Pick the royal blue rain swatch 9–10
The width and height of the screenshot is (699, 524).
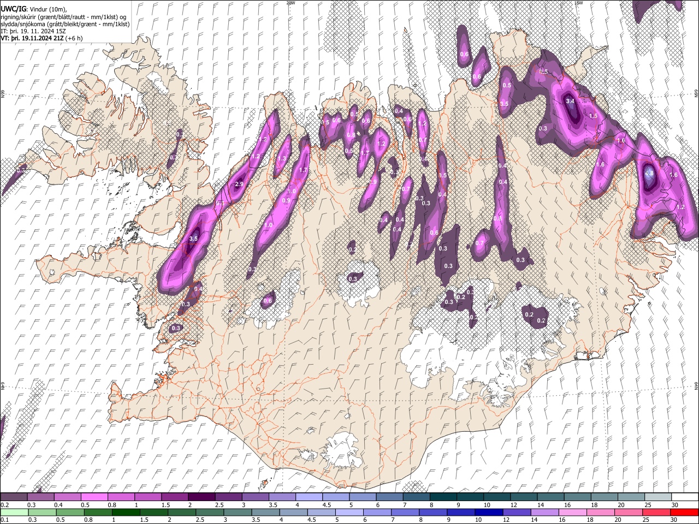coord(461,512)
